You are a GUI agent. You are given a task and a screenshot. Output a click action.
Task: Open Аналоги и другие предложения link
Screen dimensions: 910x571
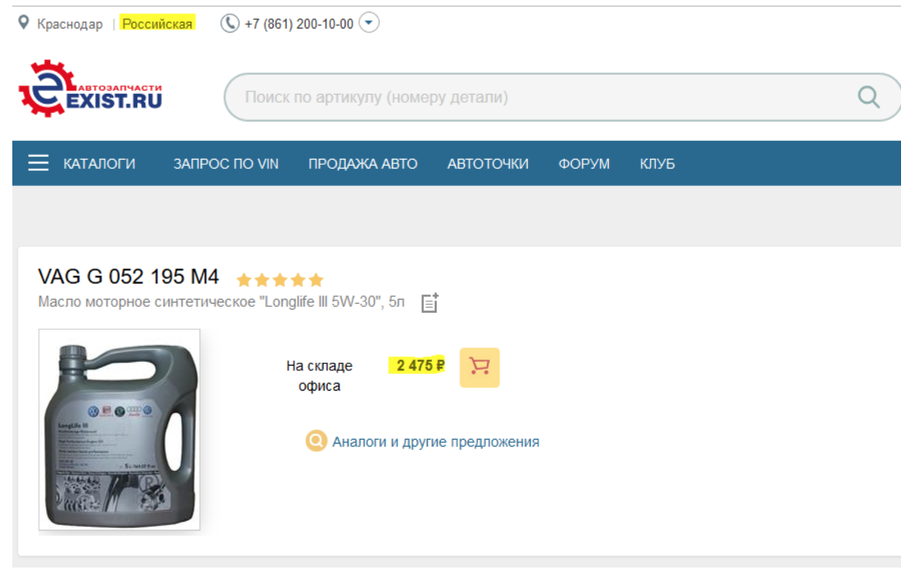coord(436,442)
